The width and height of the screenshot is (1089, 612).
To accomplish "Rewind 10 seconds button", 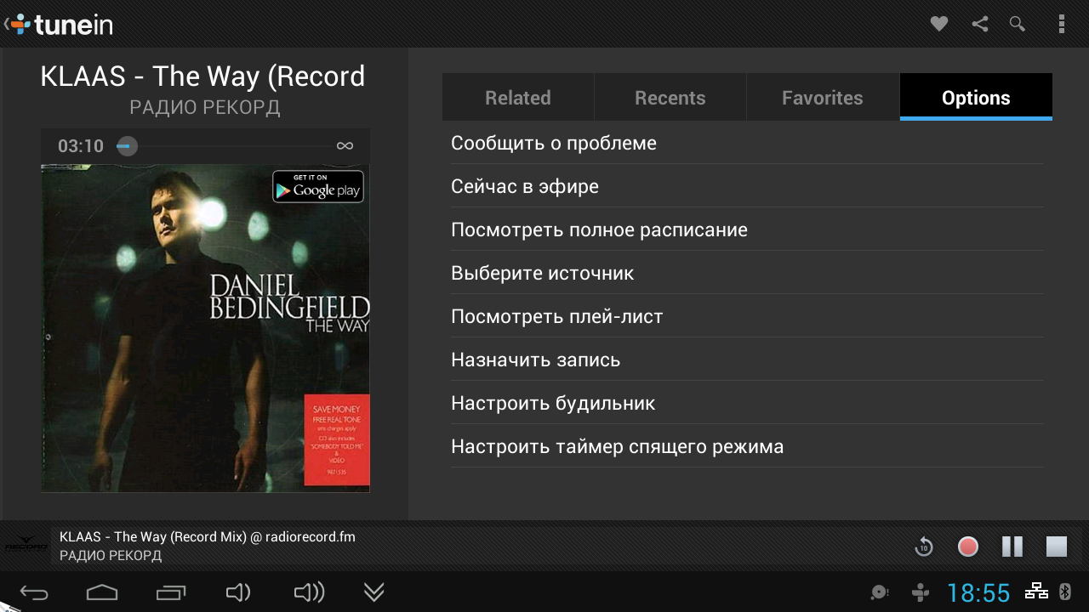I will [923, 547].
